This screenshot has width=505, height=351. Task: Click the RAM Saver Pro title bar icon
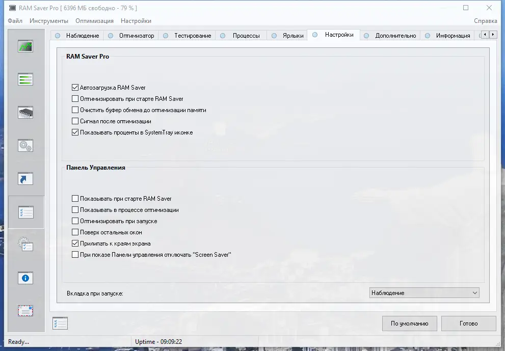(x=13, y=8)
